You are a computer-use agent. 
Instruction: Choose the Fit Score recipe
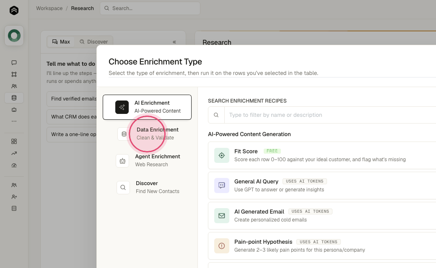pyautogui.click(x=322, y=155)
